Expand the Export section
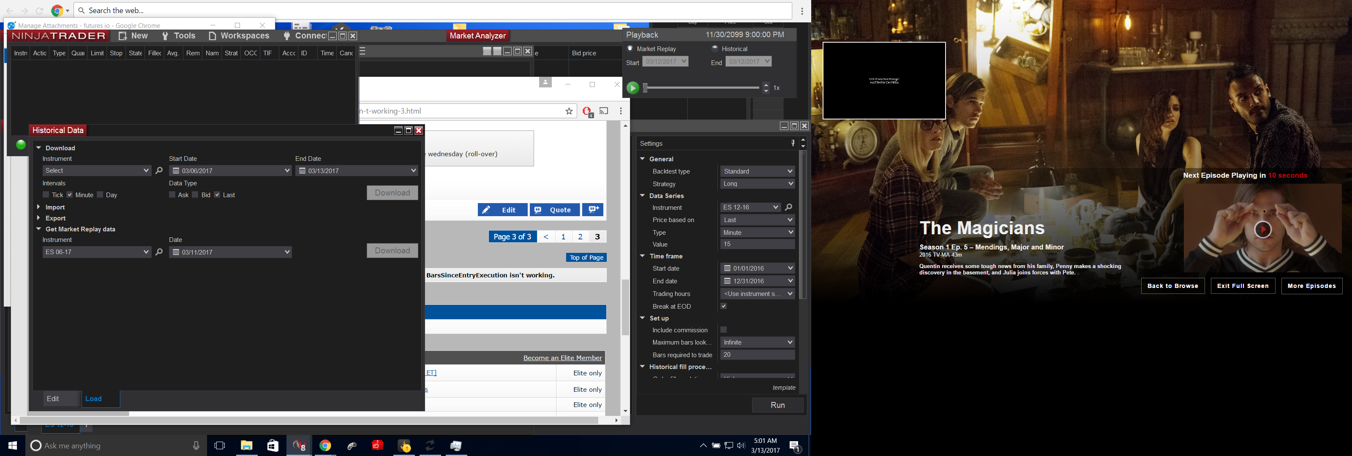The width and height of the screenshot is (1352, 456). pyautogui.click(x=38, y=218)
